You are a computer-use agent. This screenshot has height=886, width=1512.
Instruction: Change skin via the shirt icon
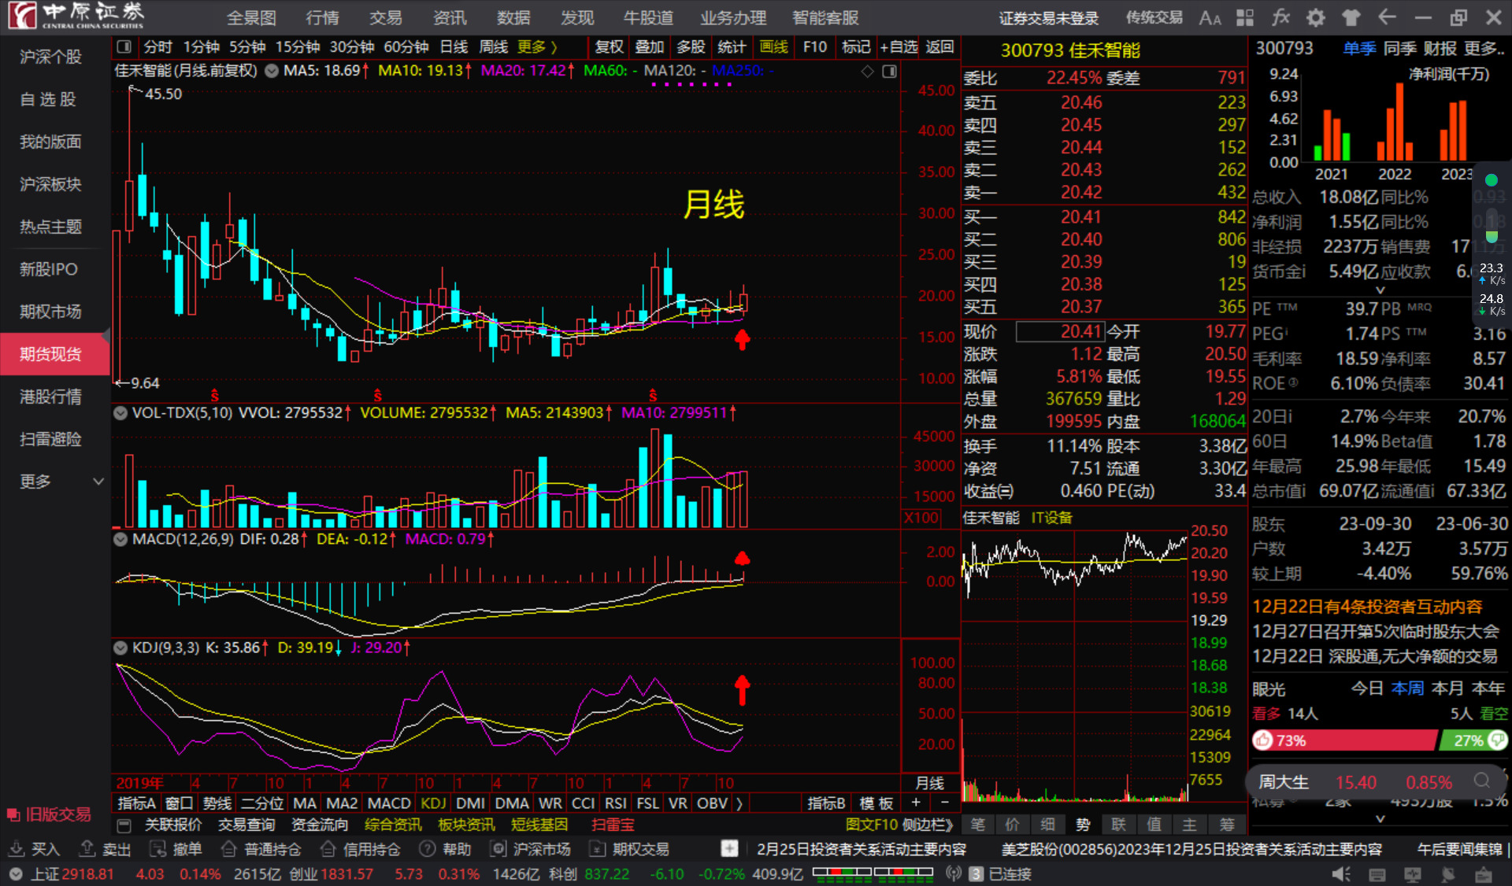(1351, 18)
